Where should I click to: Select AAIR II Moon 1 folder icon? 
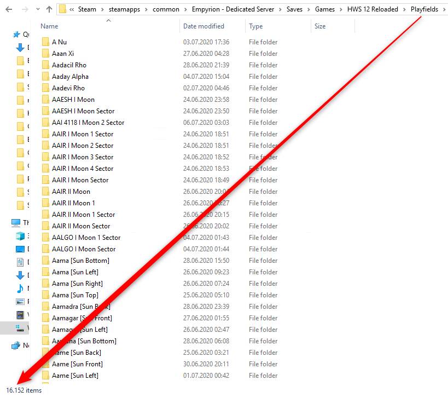pos(45,203)
